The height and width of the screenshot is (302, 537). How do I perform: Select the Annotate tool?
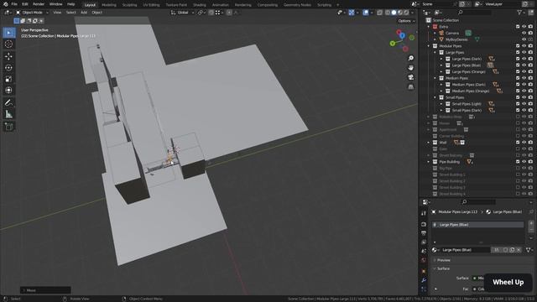point(9,103)
